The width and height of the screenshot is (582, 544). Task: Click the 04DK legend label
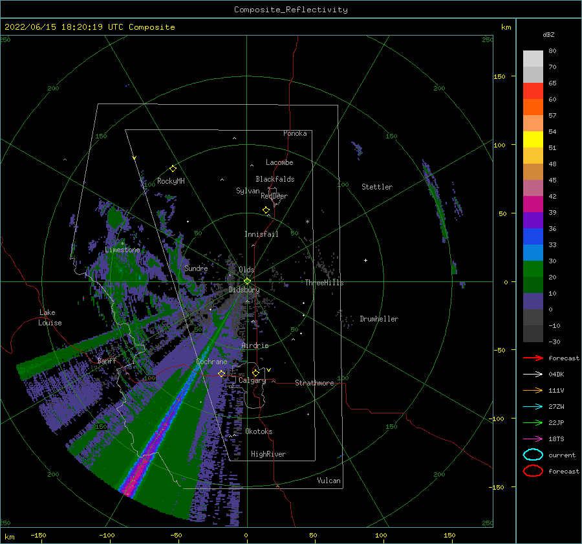click(x=556, y=375)
